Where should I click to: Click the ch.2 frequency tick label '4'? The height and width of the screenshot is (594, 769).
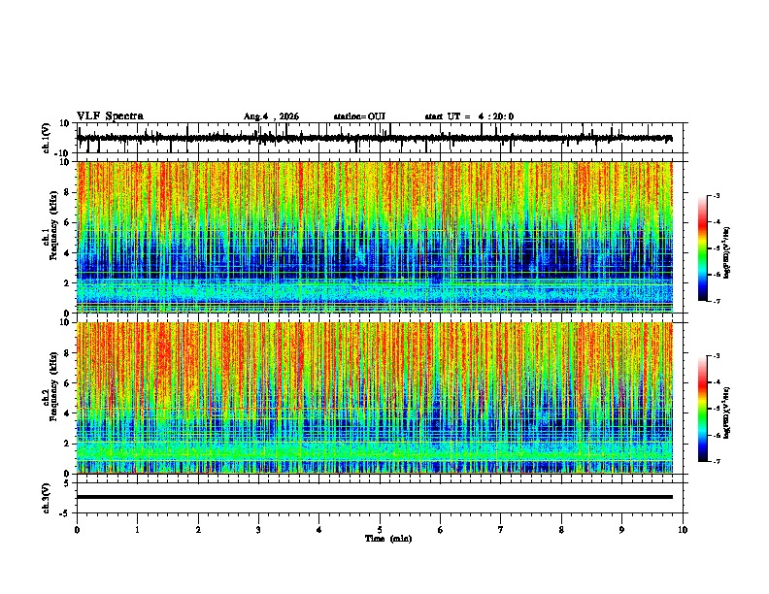tap(68, 413)
